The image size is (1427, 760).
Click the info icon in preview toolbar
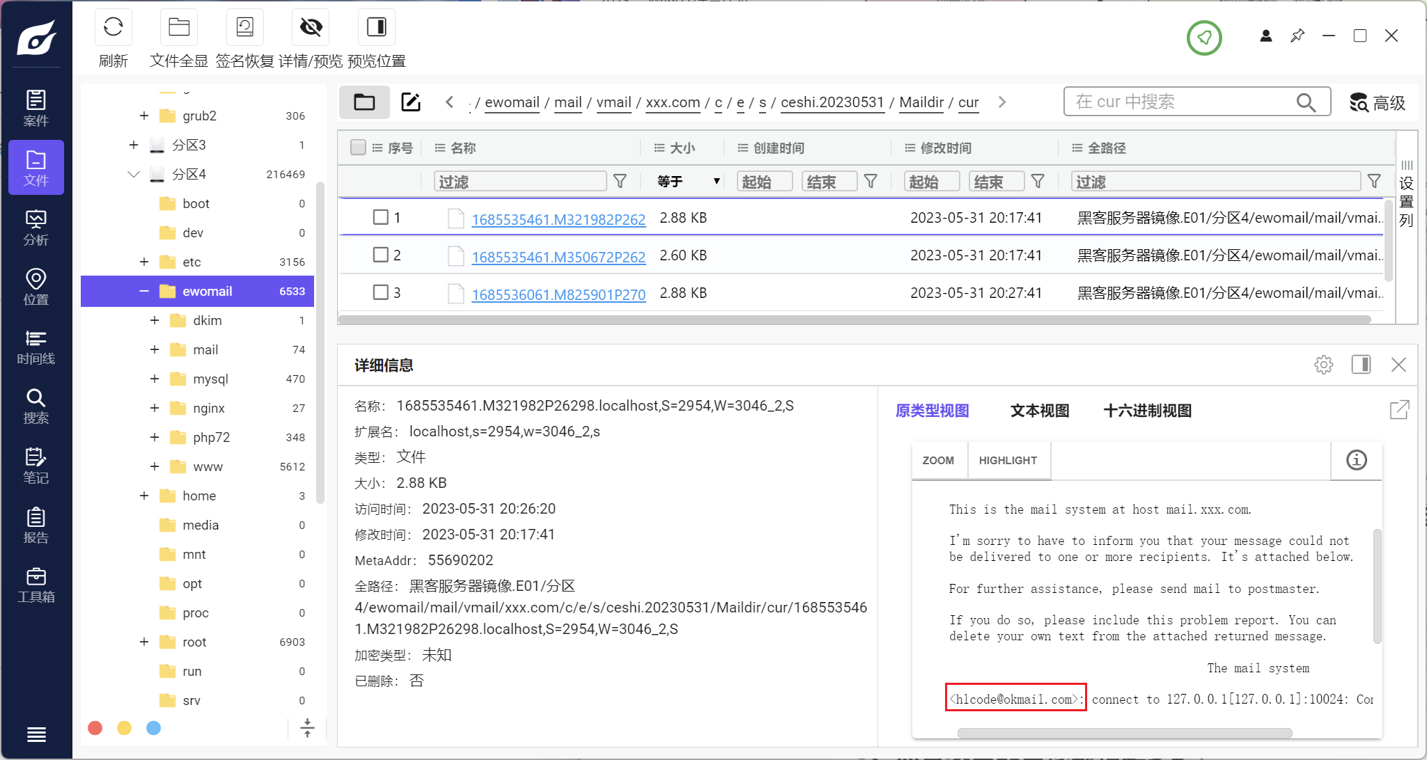[x=1357, y=460]
